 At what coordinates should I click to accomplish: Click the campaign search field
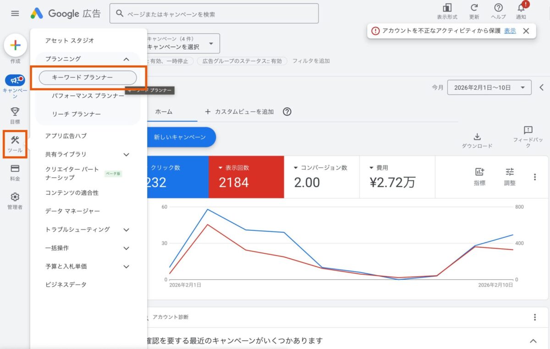click(214, 14)
